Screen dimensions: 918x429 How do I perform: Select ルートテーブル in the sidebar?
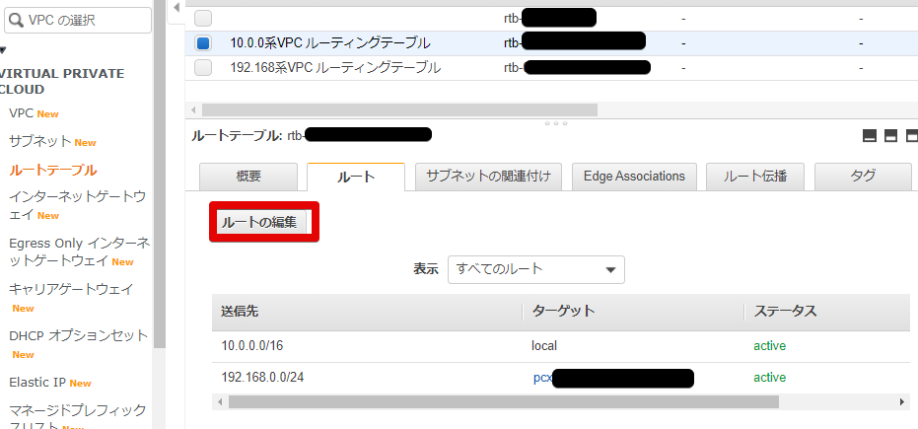point(52,171)
